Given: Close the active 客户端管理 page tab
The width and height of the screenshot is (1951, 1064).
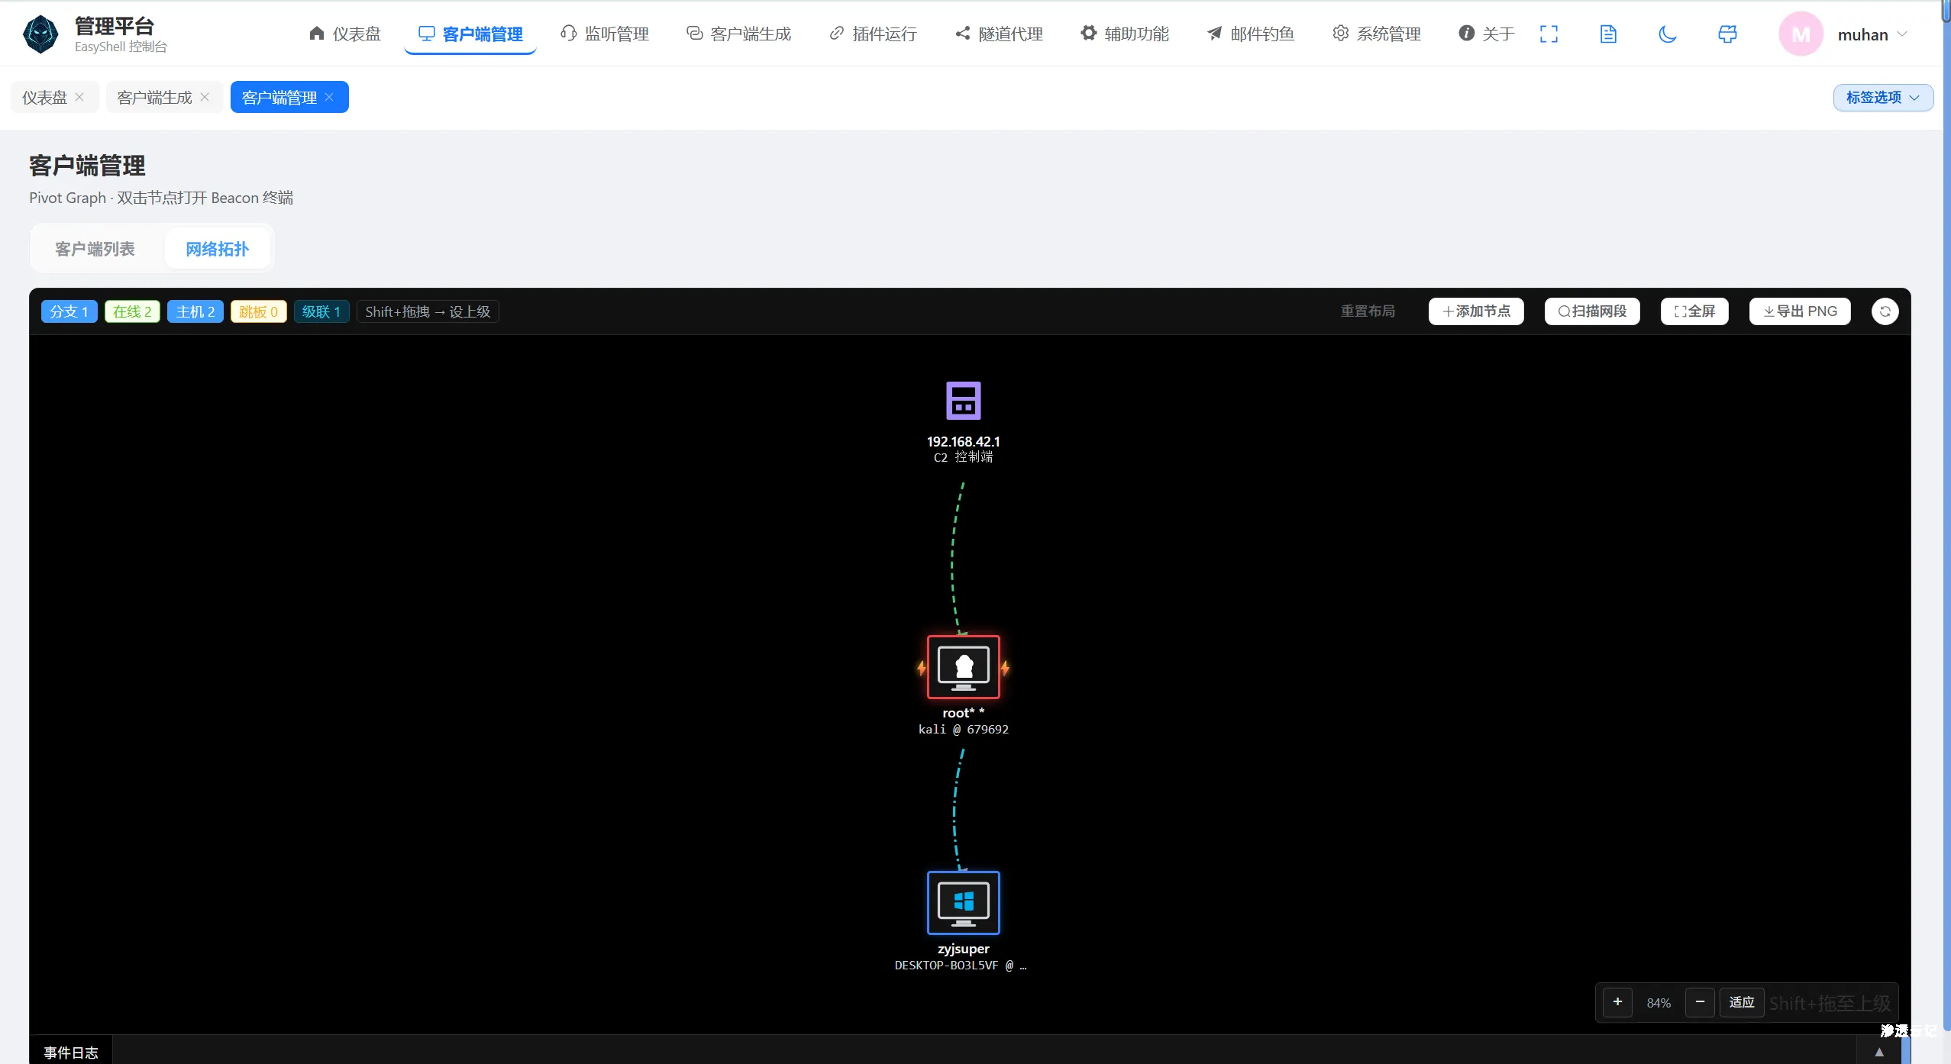Looking at the screenshot, I should [329, 97].
